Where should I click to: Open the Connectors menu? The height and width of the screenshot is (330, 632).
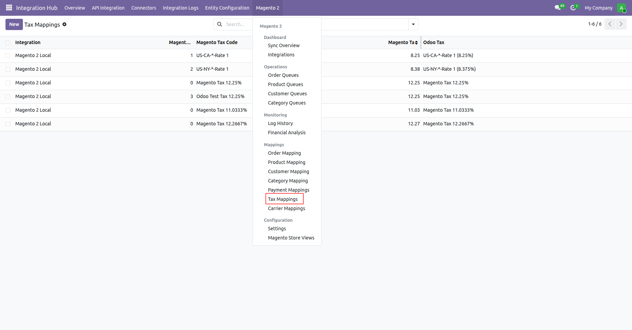pyautogui.click(x=143, y=8)
